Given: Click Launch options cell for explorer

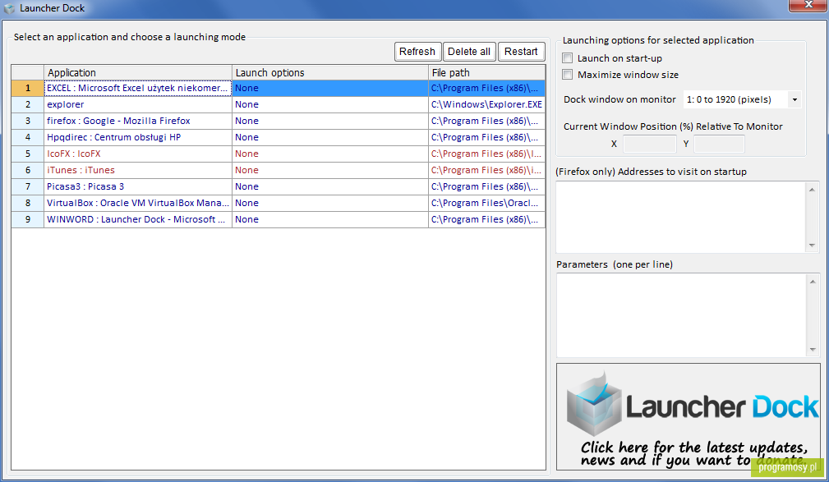Looking at the screenshot, I should (x=330, y=104).
